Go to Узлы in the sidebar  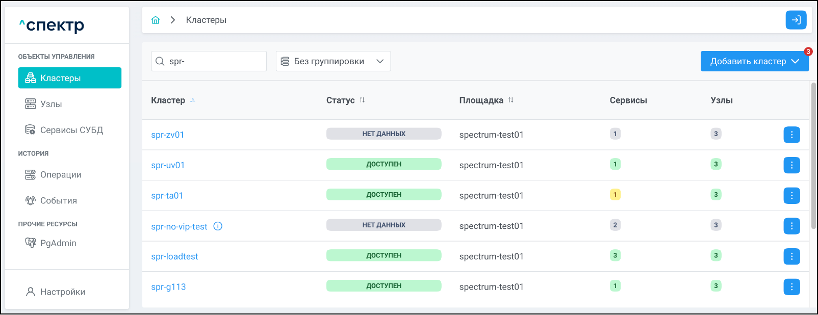tap(51, 104)
